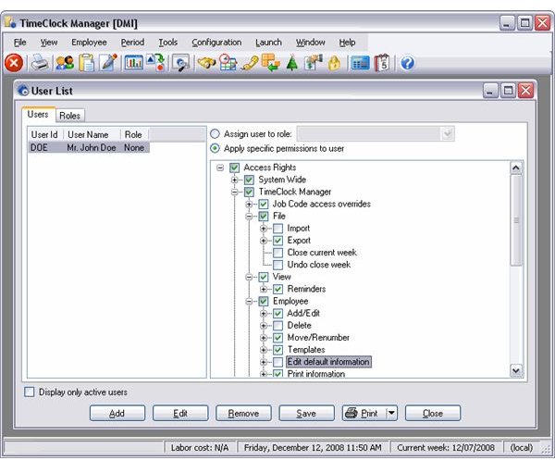This screenshot has height=460, width=555.
Task: Collapse the TimeClock Manager node
Action: click(x=235, y=192)
